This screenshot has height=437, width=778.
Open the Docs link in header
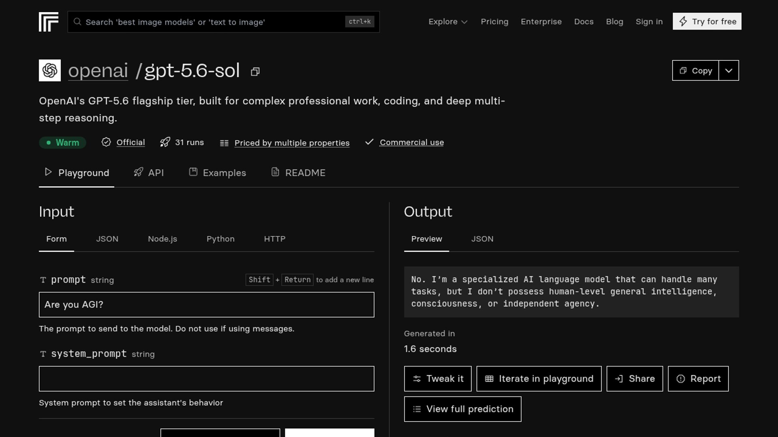coord(583,21)
